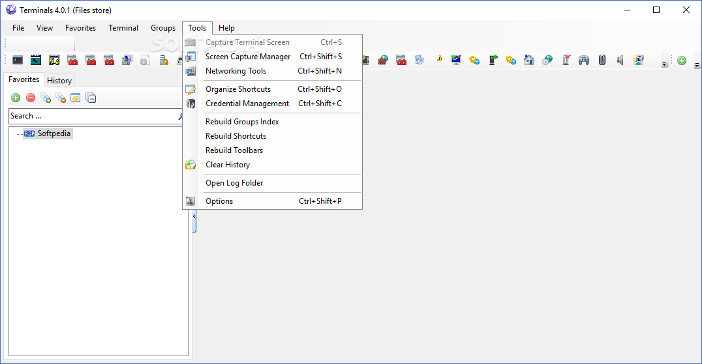Remove favorite using red minus button
The width and height of the screenshot is (702, 364).
(31, 98)
